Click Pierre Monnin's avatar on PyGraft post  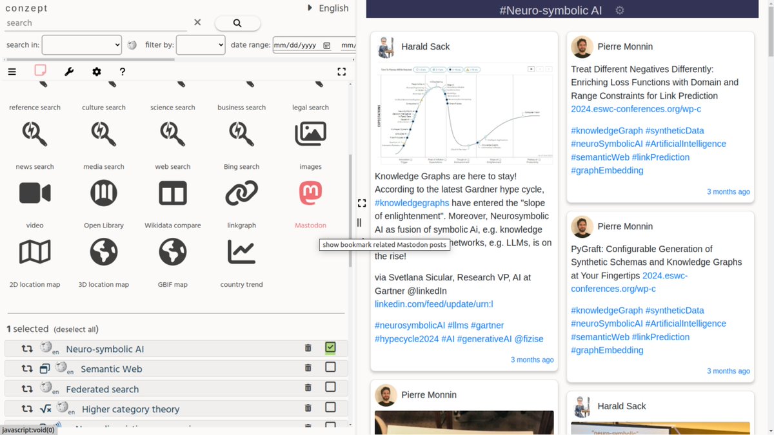[x=582, y=226]
